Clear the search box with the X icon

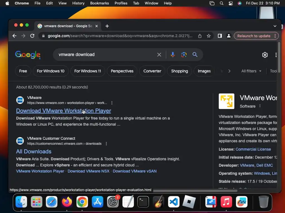(159, 55)
